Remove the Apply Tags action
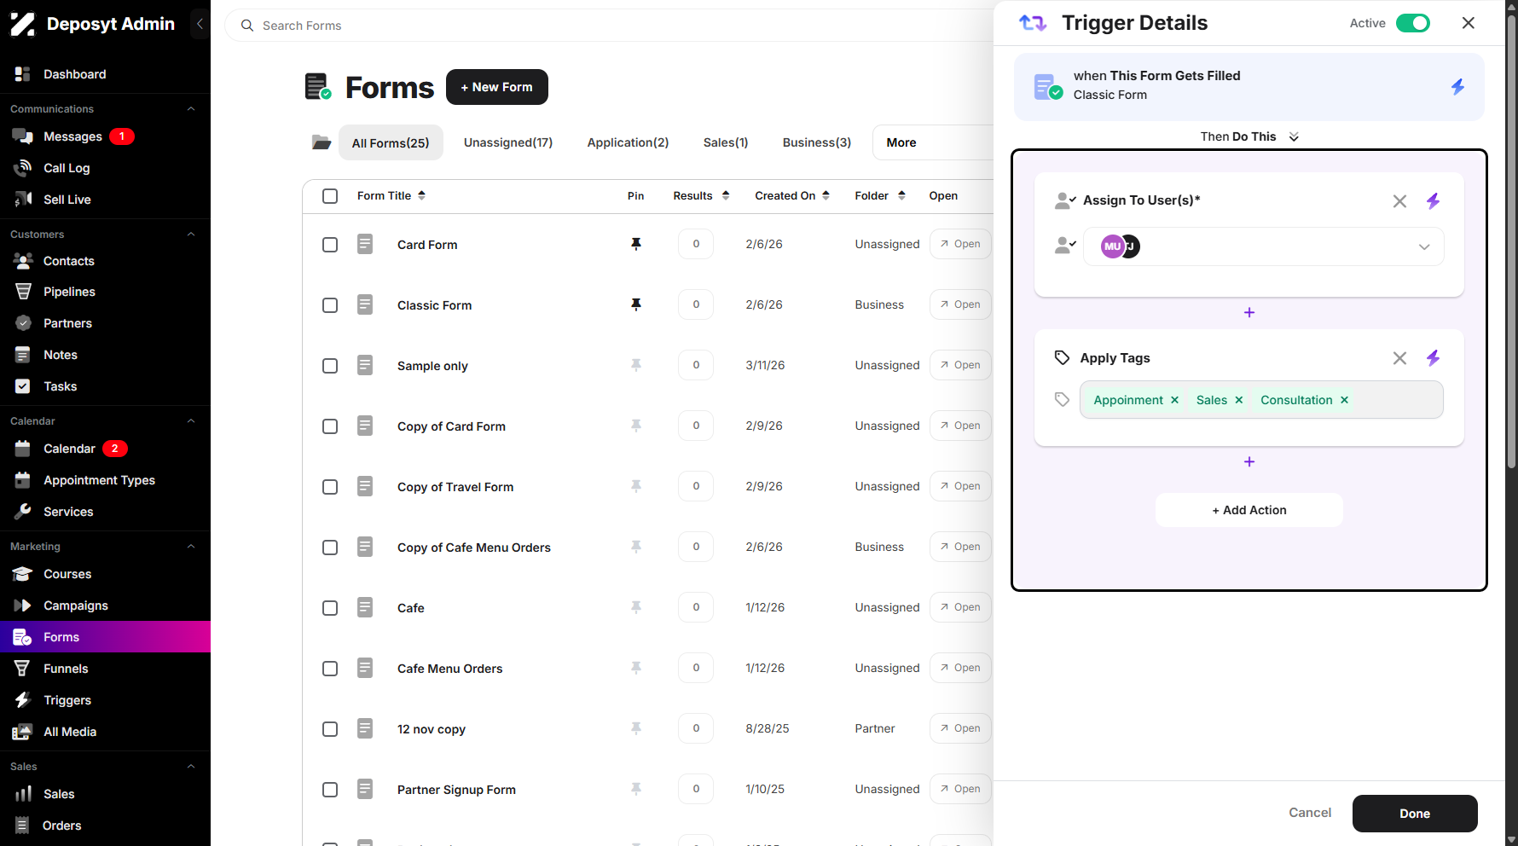Viewport: 1518px width, 846px height. tap(1399, 358)
